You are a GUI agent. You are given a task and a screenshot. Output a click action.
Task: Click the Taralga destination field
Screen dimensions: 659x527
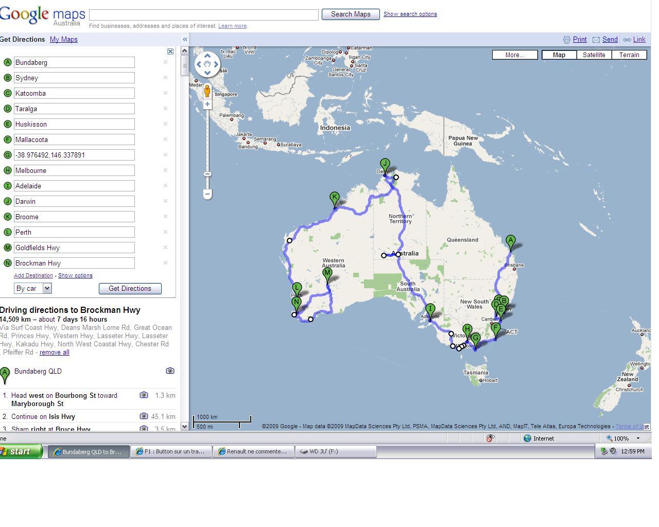74,109
